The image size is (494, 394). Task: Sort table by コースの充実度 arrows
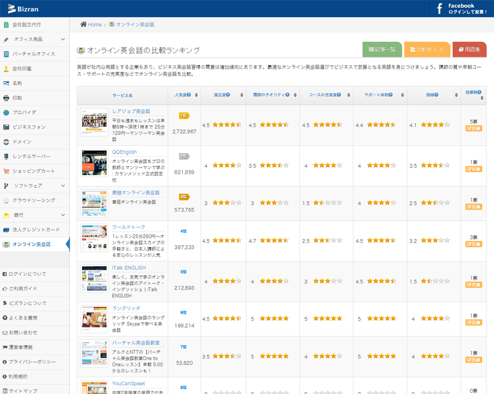(x=349, y=95)
